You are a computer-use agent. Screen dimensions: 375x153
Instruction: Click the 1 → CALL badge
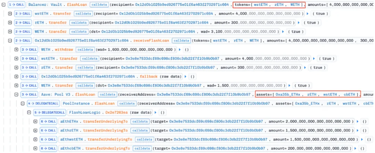[17, 4]
